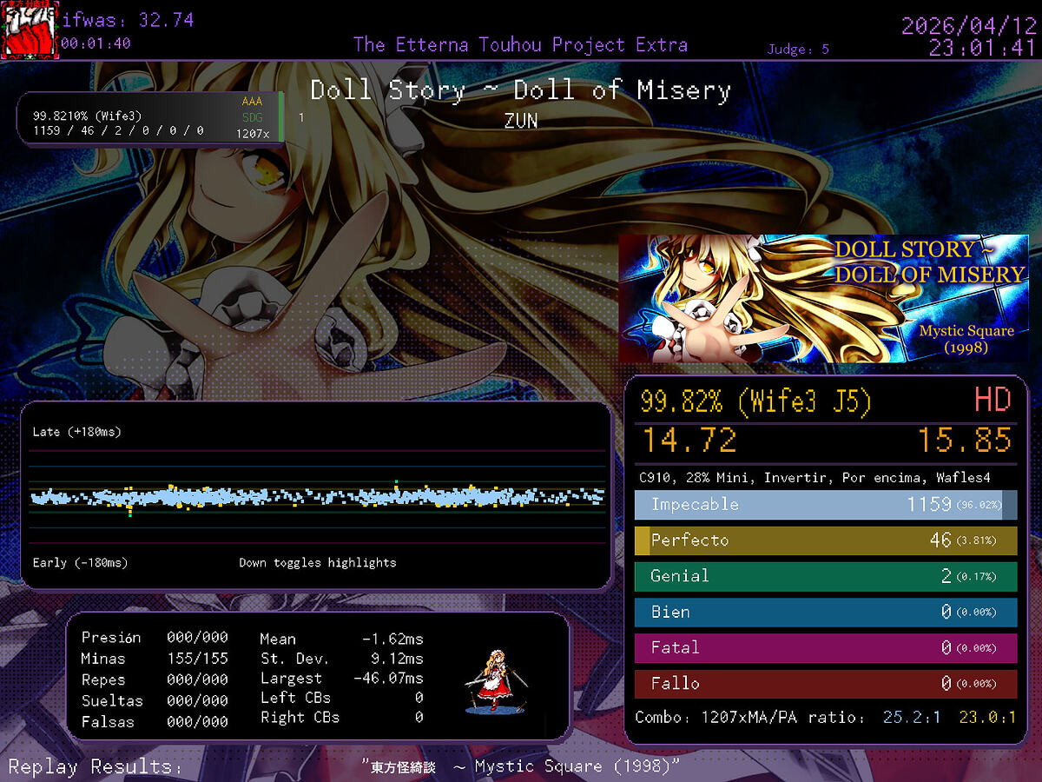Click the Repes 000/000 row

[155, 679]
